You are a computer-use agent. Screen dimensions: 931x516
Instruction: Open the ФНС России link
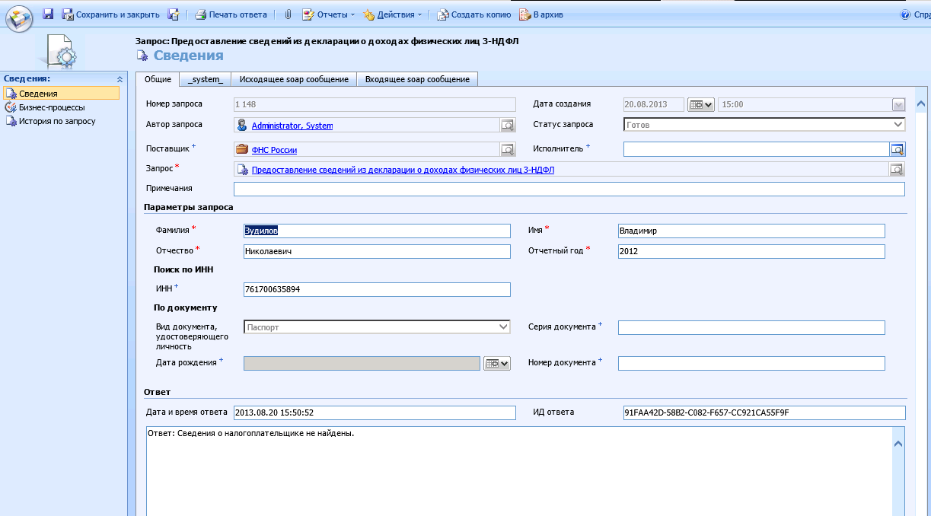pos(274,151)
